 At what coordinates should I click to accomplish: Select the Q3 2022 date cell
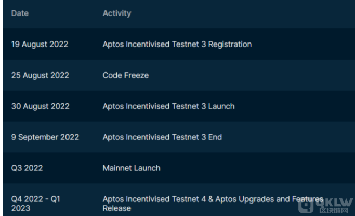tap(27, 168)
